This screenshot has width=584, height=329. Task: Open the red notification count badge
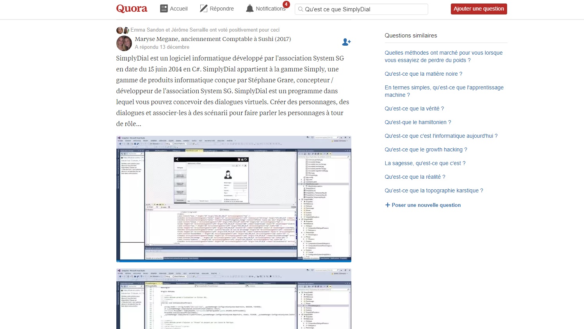pos(286,4)
